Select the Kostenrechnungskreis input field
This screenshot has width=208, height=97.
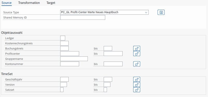coord(64,43)
